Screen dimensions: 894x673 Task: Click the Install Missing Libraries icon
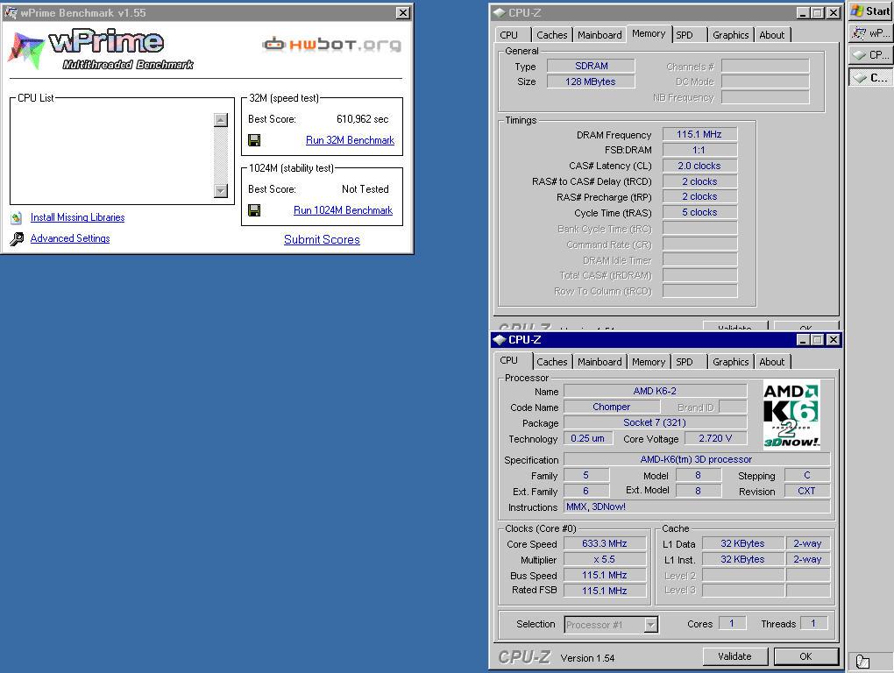(x=17, y=217)
